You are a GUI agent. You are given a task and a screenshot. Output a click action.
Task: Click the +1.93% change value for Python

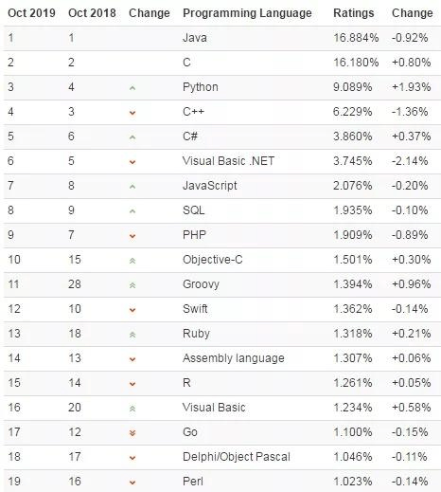pos(411,87)
